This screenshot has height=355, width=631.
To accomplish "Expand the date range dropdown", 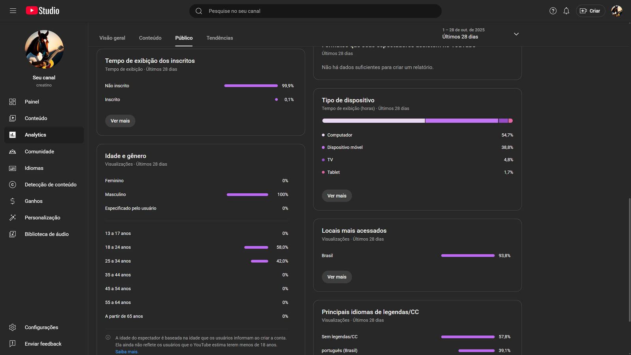I will click(x=516, y=34).
